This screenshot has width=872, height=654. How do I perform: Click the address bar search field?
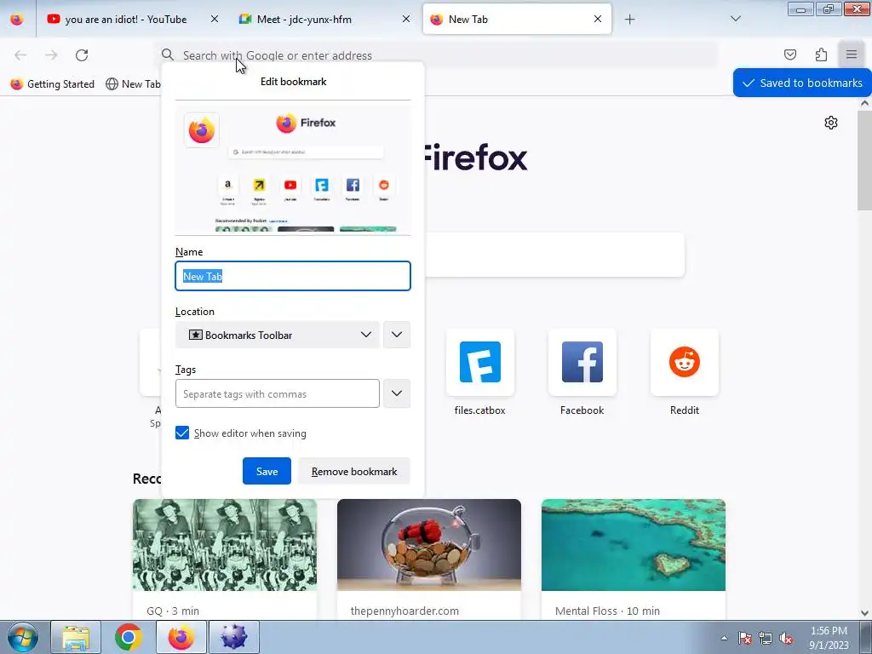click(x=437, y=55)
